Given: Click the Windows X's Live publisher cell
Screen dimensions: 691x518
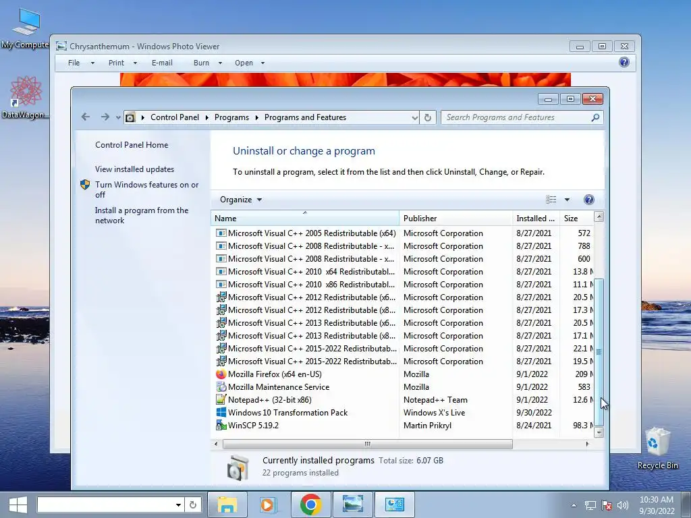Looking at the screenshot, I should click(434, 413).
